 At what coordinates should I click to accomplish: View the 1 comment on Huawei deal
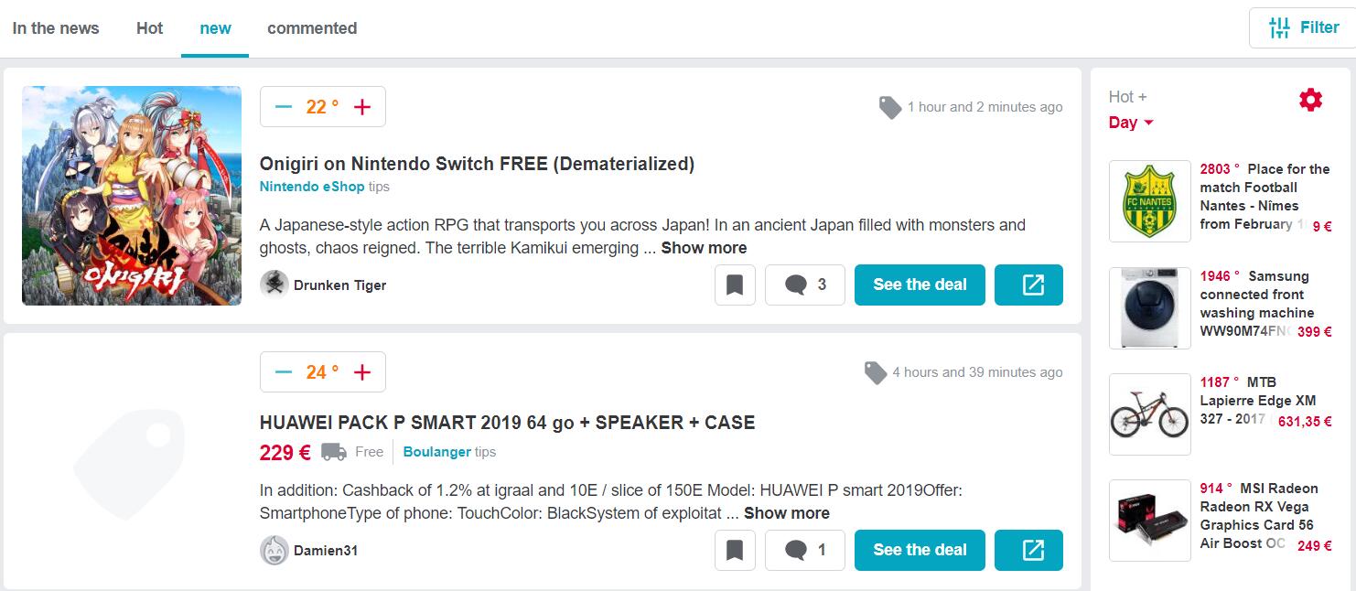click(805, 550)
